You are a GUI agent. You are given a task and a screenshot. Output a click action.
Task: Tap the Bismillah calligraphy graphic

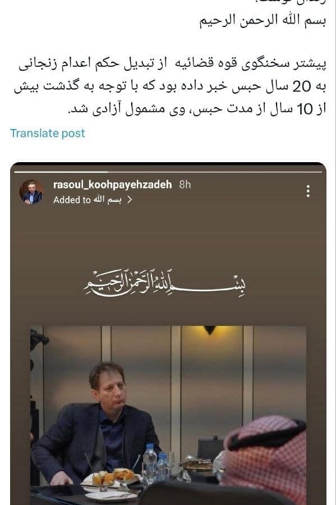pyautogui.click(x=165, y=283)
